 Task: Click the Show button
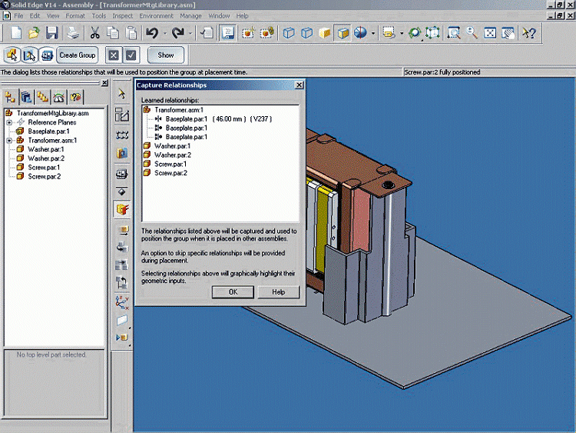(x=166, y=55)
